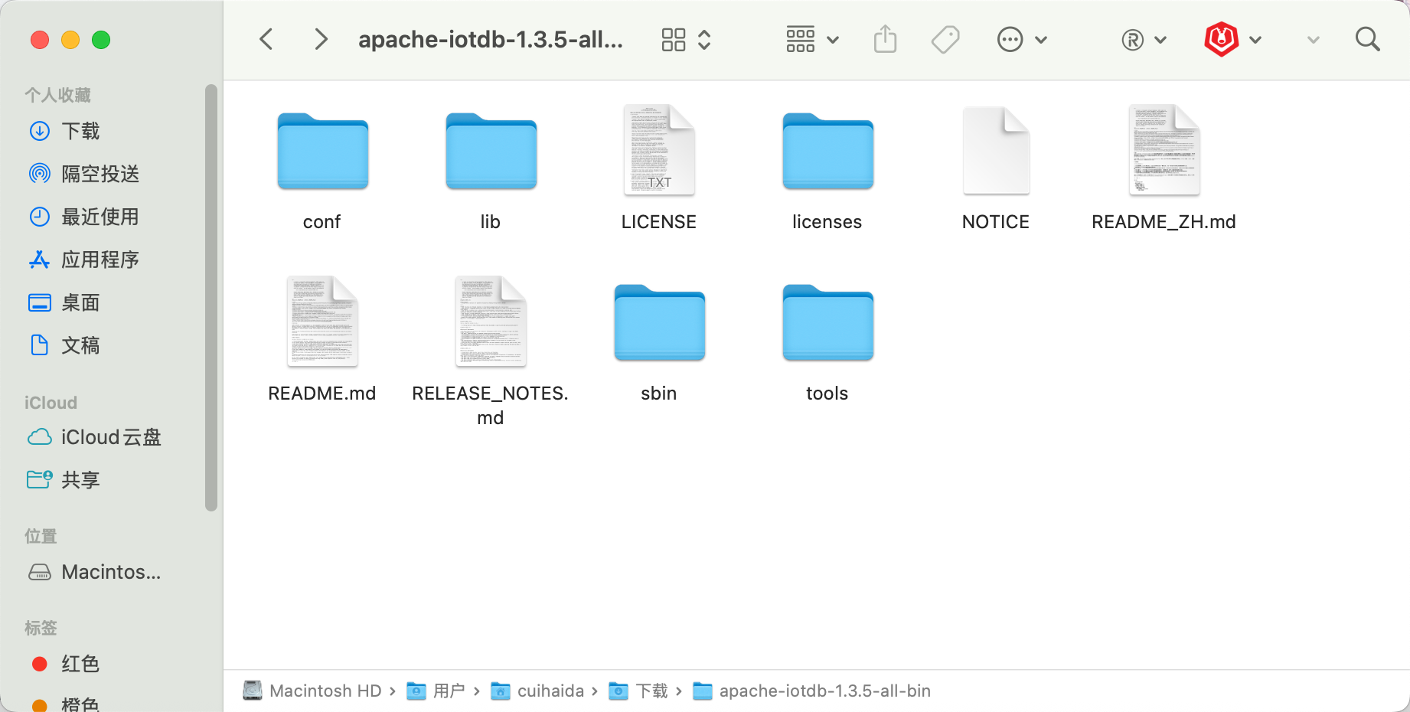Select the conf folder icon
The width and height of the screenshot is (1410, 712).
(322, 151)
